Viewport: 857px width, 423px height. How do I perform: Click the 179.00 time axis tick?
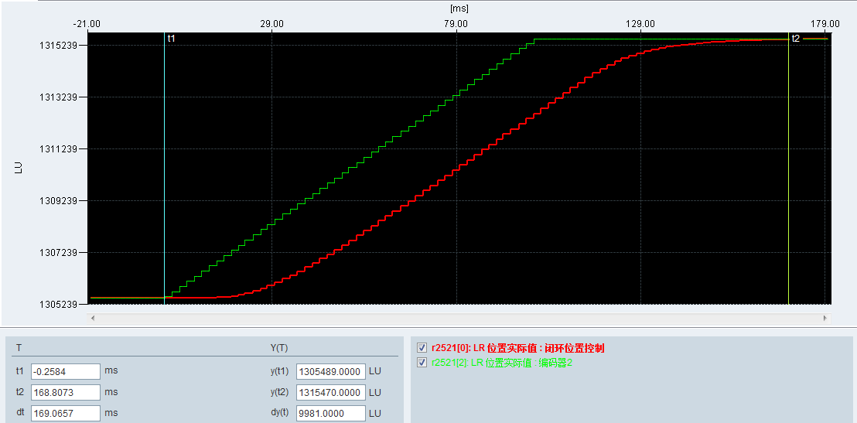(825, 23)
